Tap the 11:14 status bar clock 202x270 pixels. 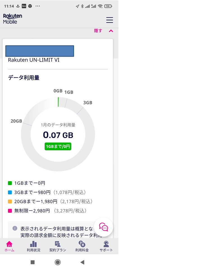click(x=9, y=6)
